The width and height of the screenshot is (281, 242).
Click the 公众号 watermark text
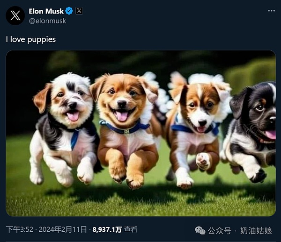coord(220,231)
